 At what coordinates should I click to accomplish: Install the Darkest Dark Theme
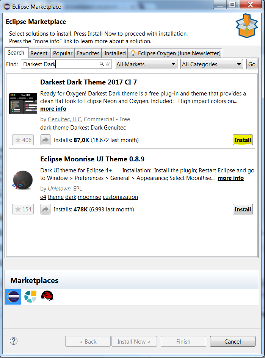[x=243, y=140]
